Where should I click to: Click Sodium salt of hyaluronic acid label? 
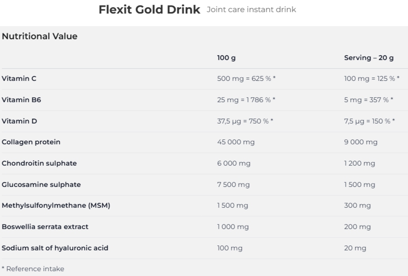[x=55, y=248]
